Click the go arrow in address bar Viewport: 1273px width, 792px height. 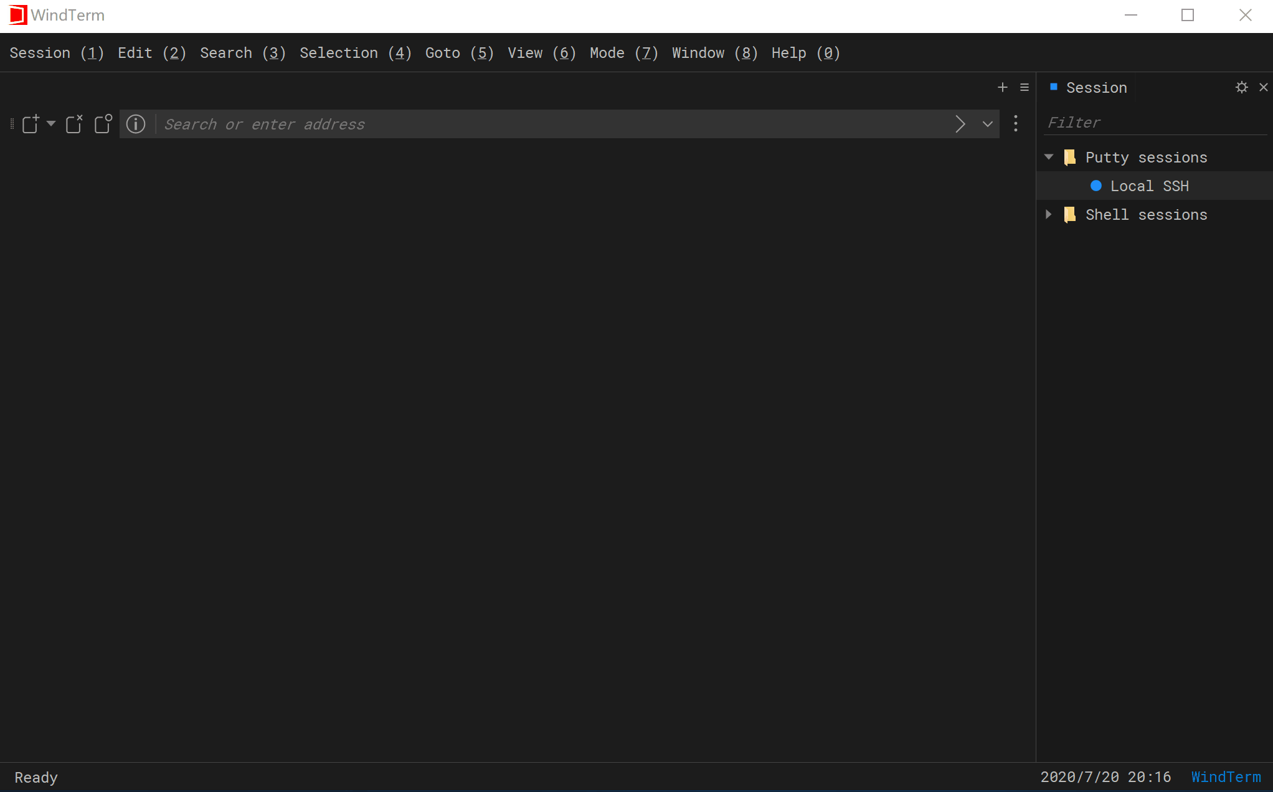(960, 124)
